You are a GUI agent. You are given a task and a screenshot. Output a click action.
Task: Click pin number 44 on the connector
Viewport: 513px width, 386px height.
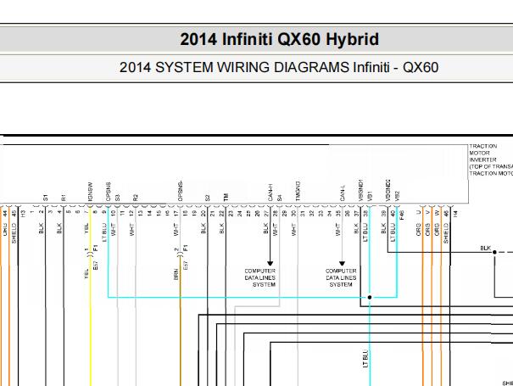click(x=5, y=214)
